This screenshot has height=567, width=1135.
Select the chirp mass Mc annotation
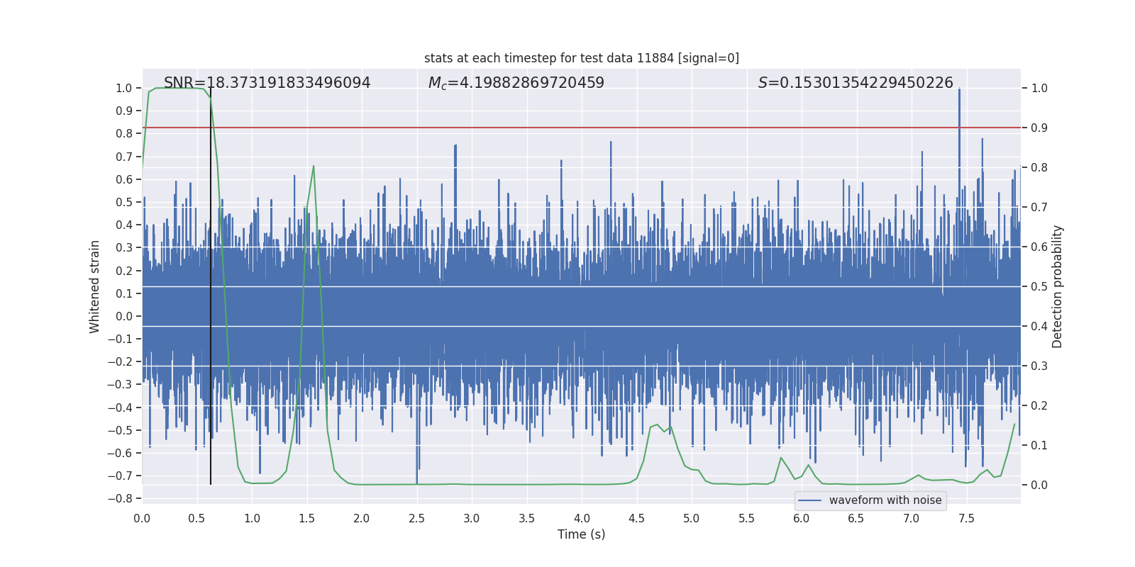[516, 83]
